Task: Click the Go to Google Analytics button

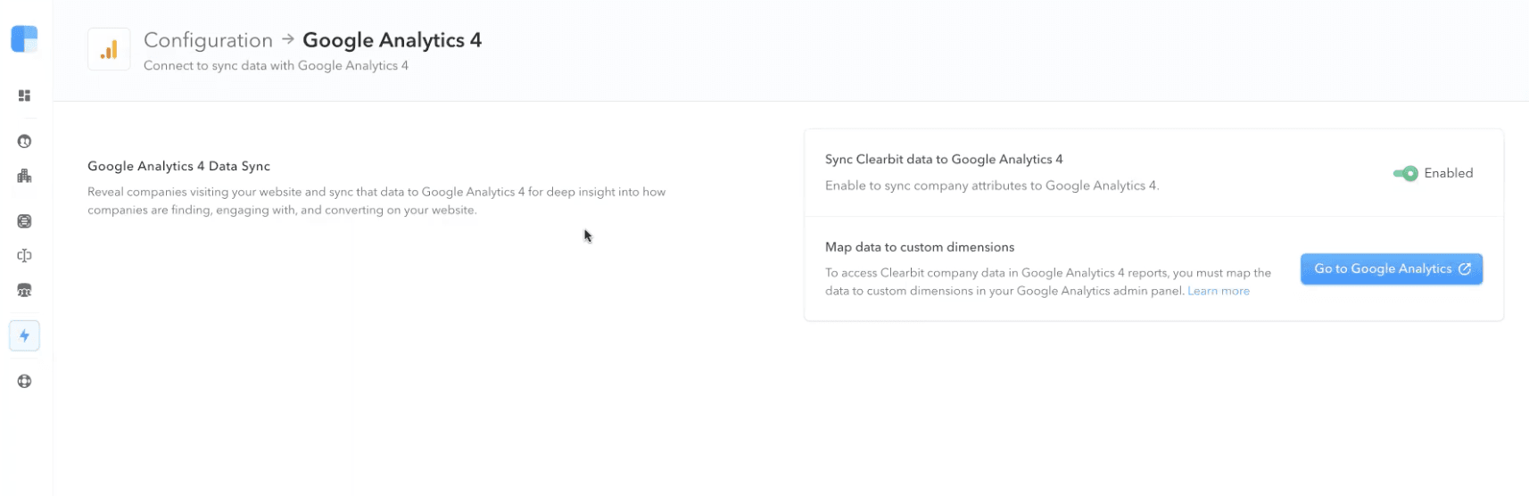Action: point(1391,269)
